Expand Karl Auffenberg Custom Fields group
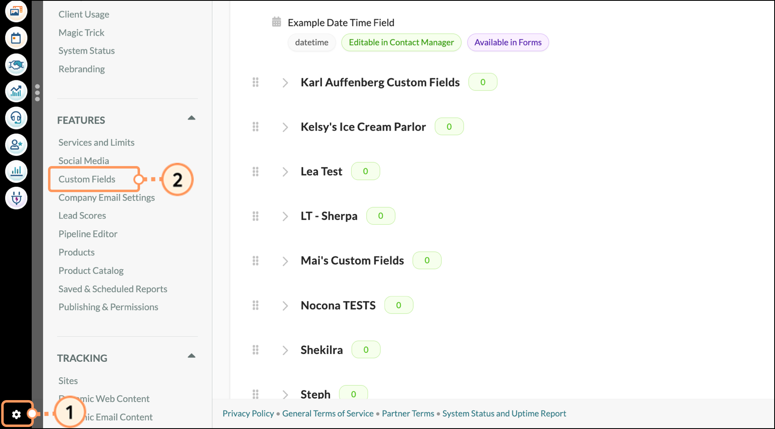The image size is (775, 429). tap(285, 83)
